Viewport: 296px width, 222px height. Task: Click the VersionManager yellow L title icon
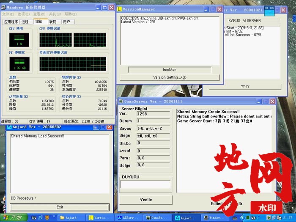pyautogui.click(x=119, y=9)
